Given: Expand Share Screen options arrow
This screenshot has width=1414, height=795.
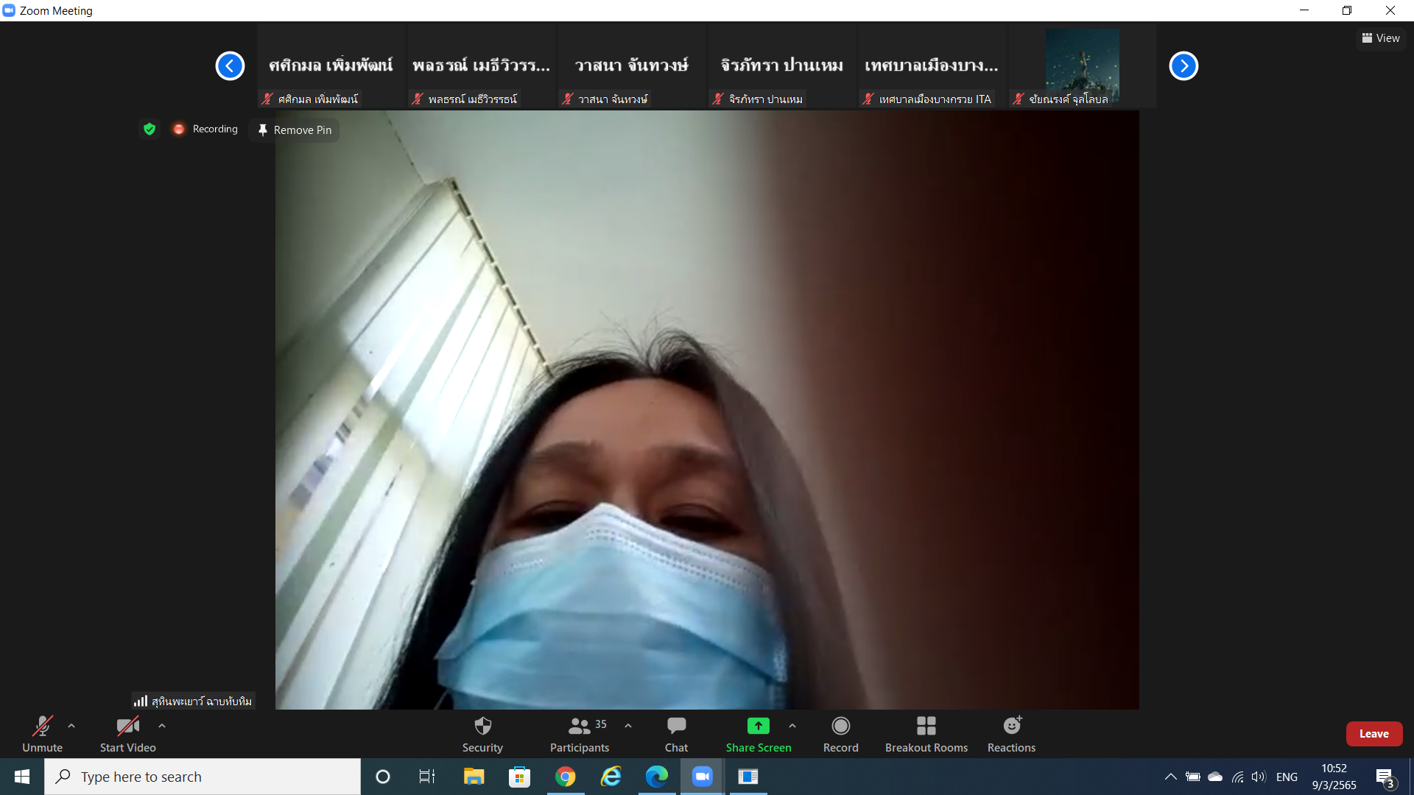Looking at the screenshot, I should point(792,726).
